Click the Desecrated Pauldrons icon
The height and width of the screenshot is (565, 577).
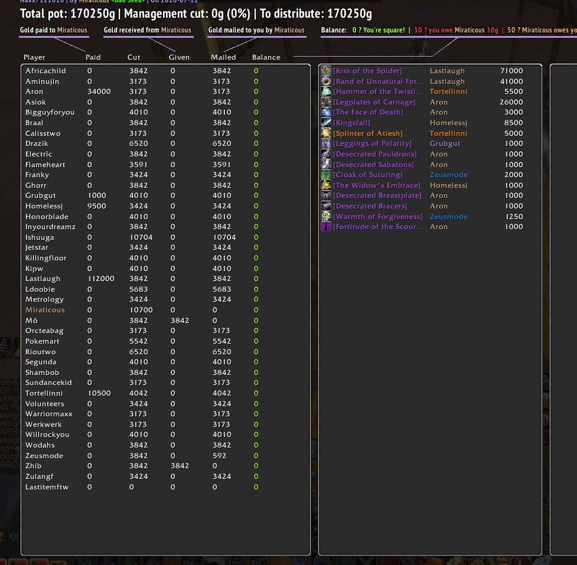point(326,154)
